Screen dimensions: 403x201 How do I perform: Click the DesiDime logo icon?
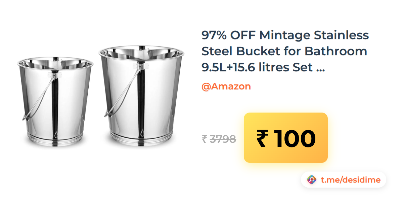(312, 180)
